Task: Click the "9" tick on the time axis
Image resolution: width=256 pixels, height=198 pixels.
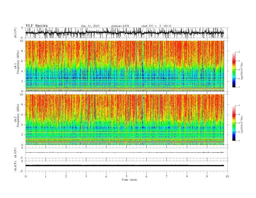Action: point(207,176)
